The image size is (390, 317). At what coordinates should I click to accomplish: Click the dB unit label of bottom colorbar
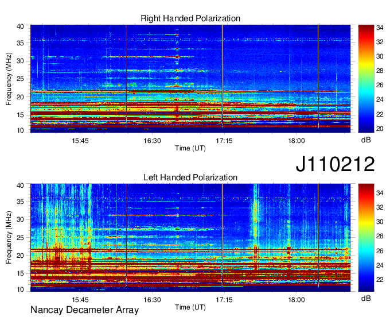[x=366, y=298]
